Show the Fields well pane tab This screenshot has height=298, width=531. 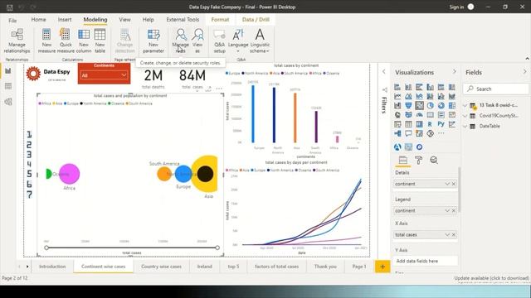click(403, 160)
